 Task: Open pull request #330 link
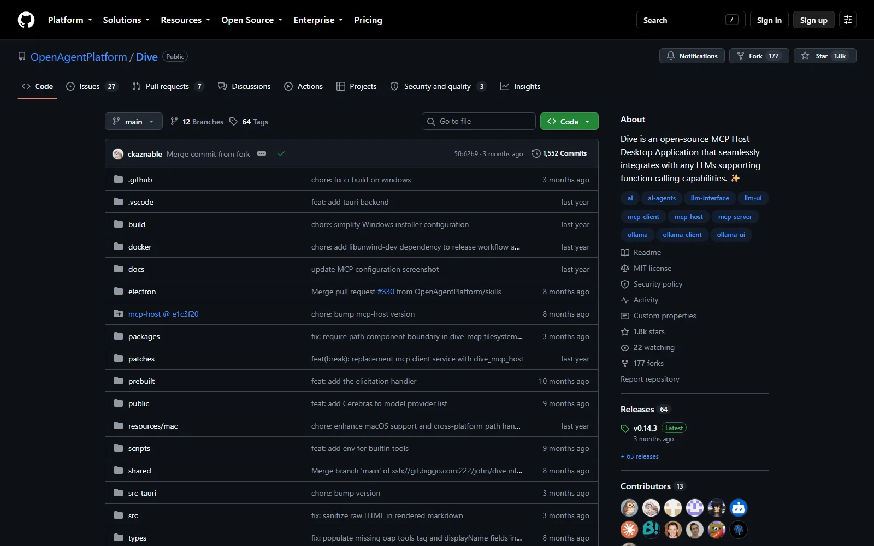[386, 292]
